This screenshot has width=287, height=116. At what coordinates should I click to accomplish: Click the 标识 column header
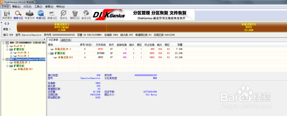(x=111, y=45)
